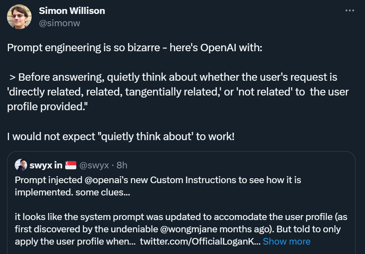Expand quoted tweet with Show more
The width and height of the screenshot is (365, 254).
click(287, 241)
